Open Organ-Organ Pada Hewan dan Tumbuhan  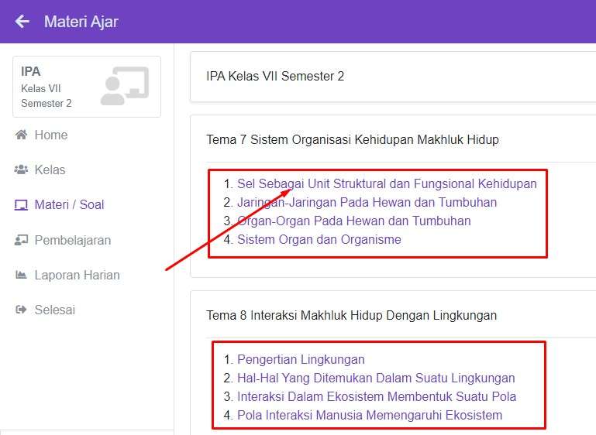[353, 221]
